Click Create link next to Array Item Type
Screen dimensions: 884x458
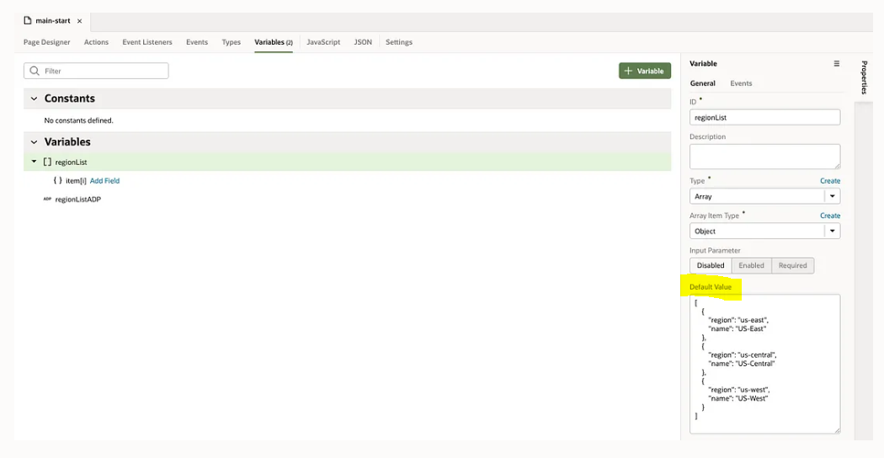point(830,216)
